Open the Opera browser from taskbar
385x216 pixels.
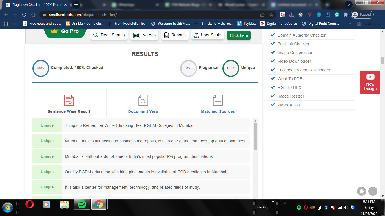(30, 204)
